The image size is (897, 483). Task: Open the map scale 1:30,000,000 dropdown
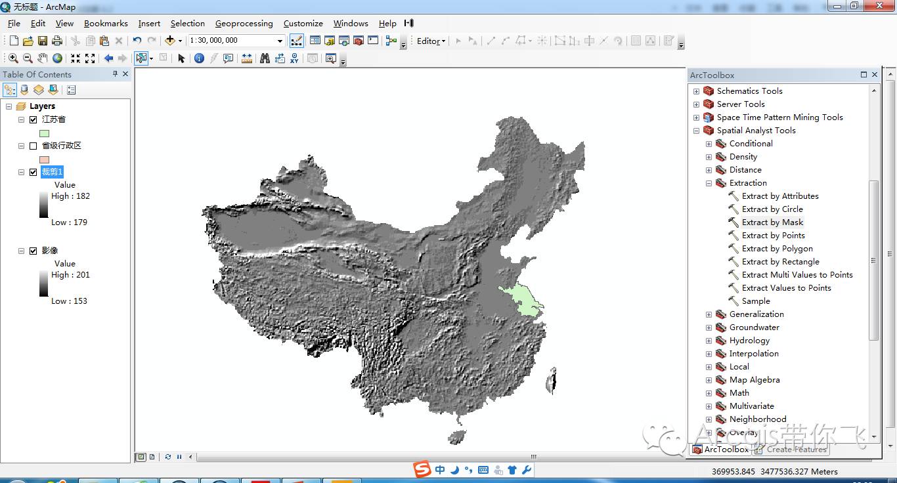pos(280,41)
